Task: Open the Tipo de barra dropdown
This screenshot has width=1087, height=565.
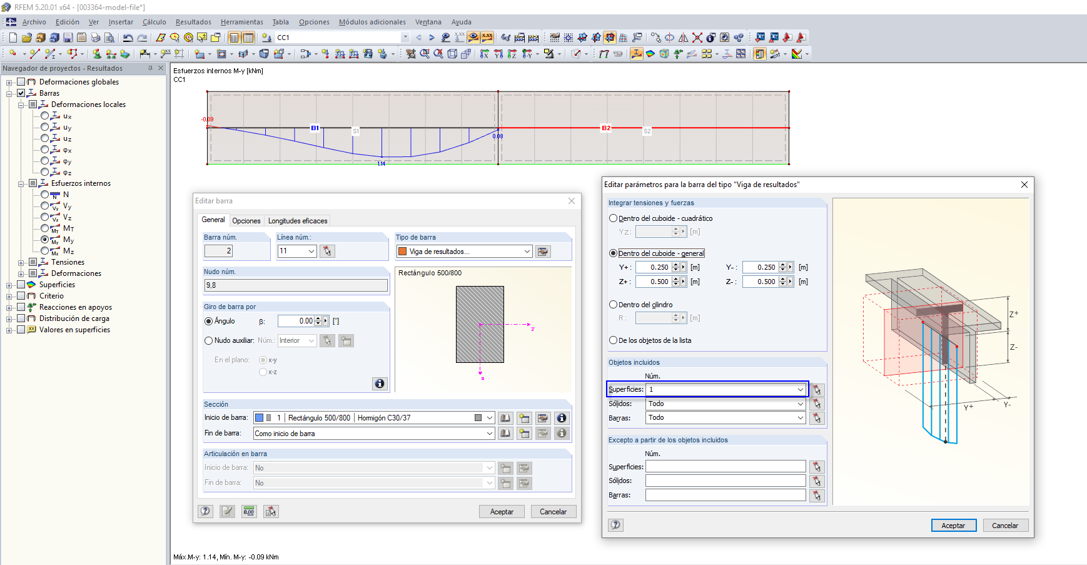Action: (x=527, y=252)
